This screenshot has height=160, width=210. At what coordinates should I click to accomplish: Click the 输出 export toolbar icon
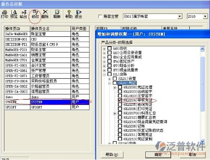(x=23, y=14)
